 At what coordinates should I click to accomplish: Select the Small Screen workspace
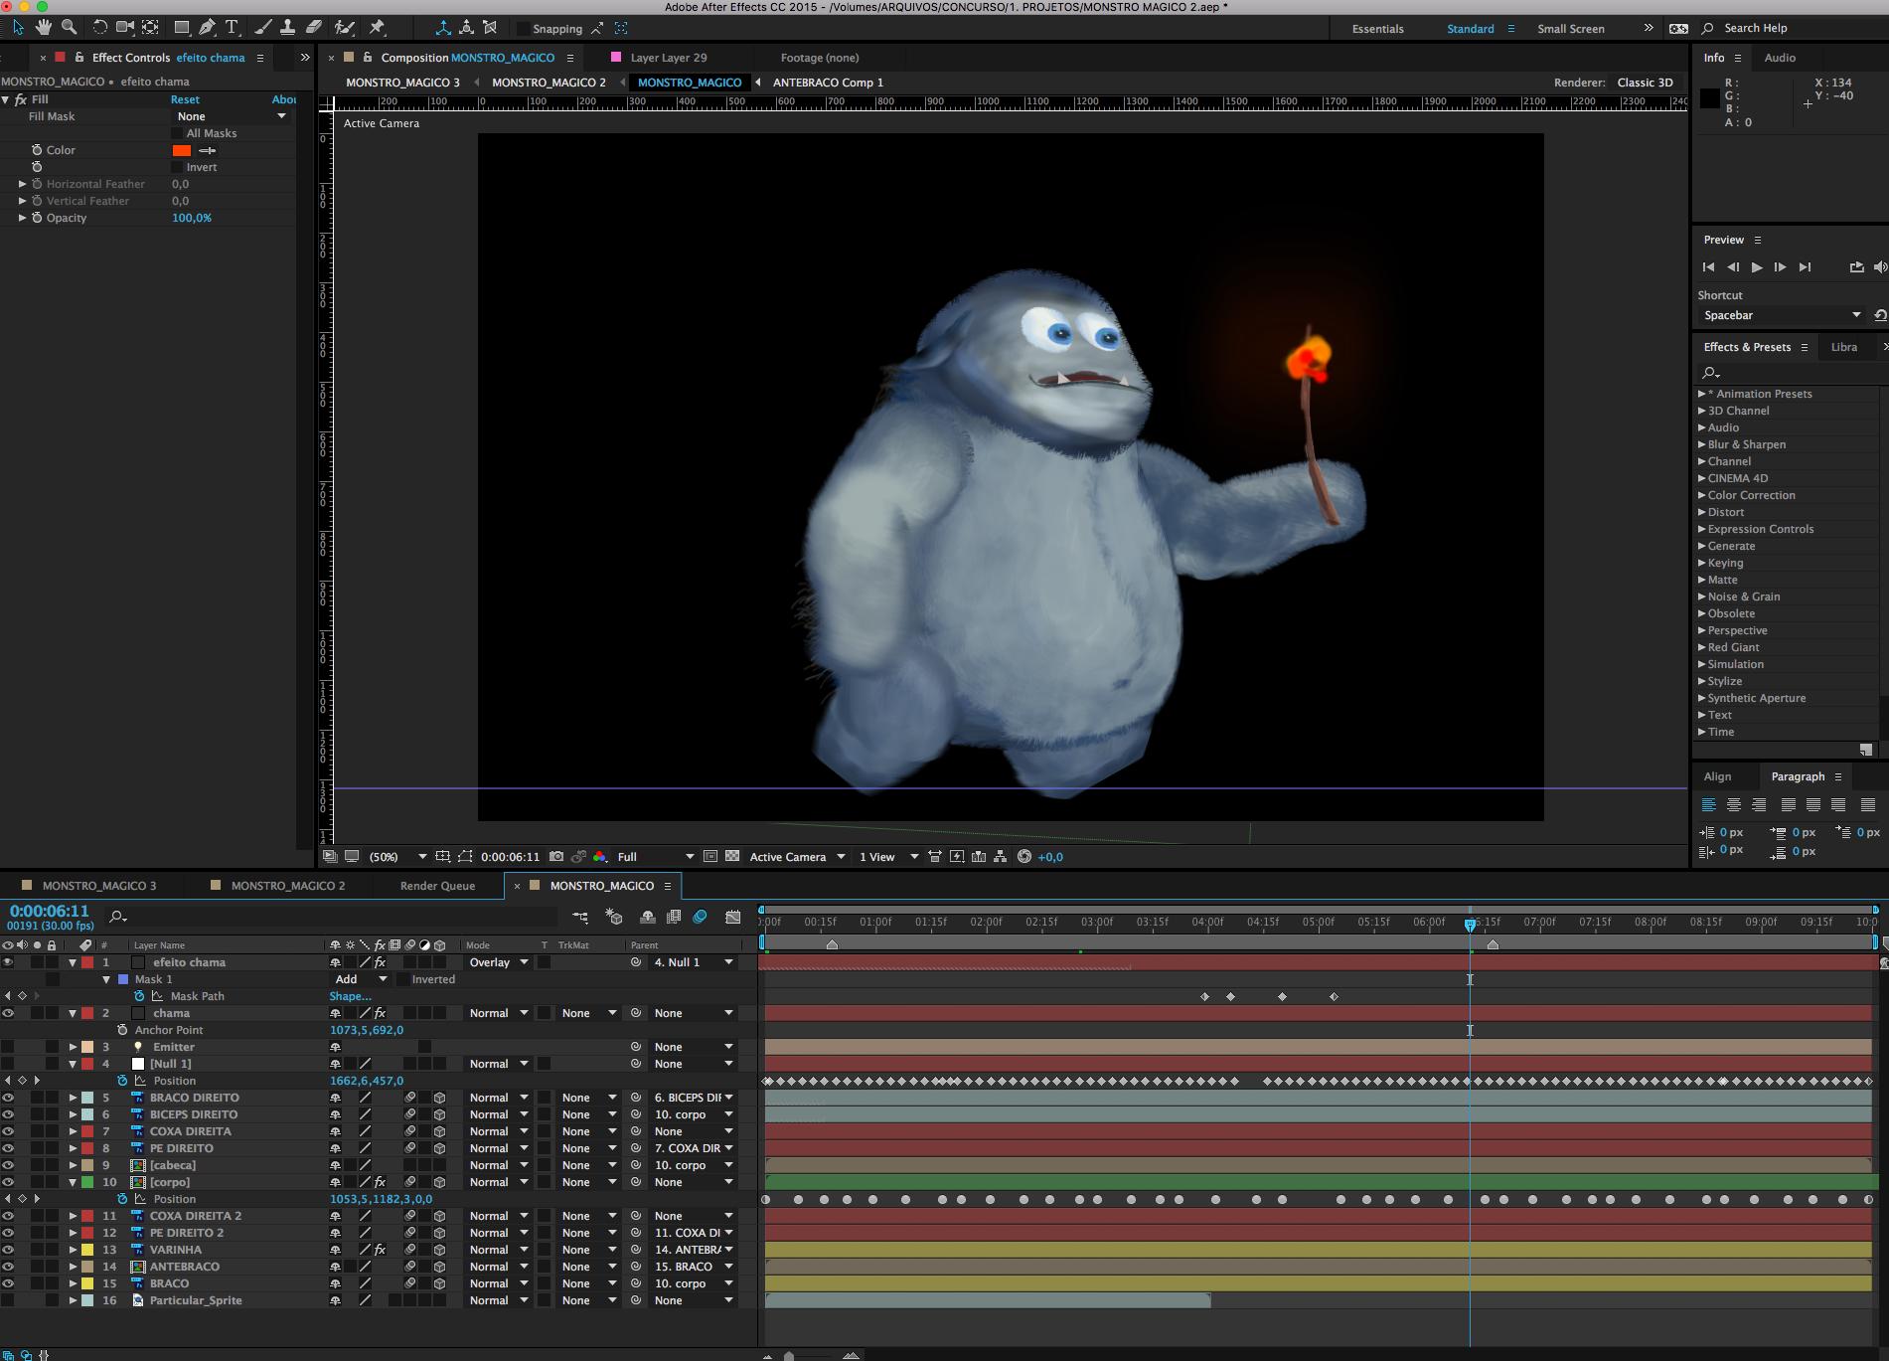(x=1570, y=29)
